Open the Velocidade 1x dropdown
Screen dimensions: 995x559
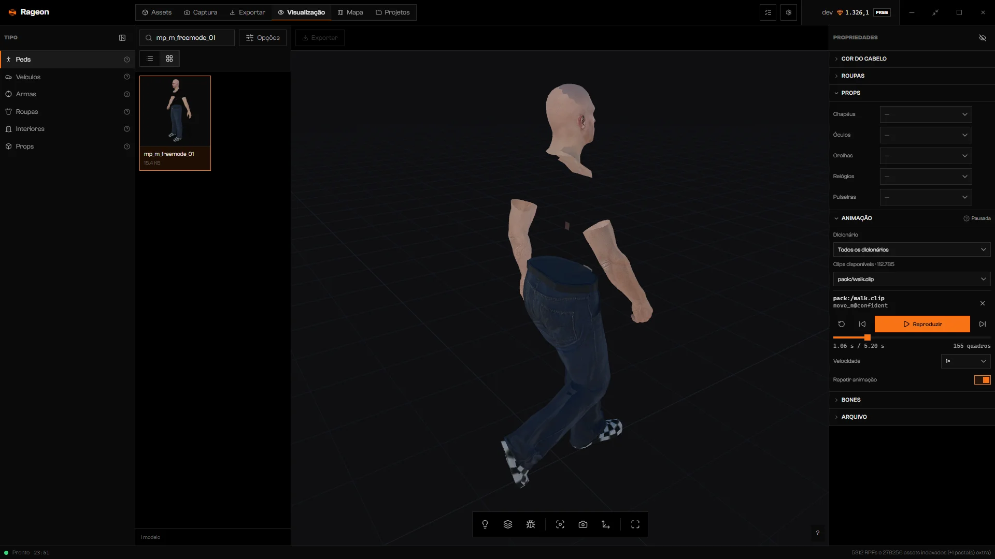[x=965, y=361]
